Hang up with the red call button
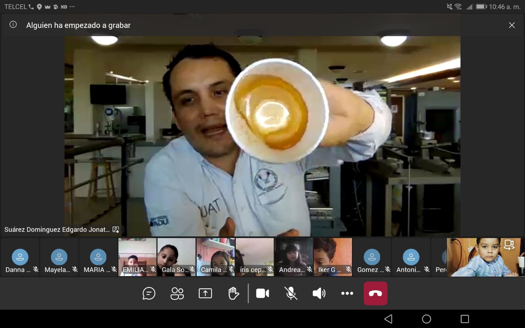This screenshot has width=525, height=328. point(375,293)
